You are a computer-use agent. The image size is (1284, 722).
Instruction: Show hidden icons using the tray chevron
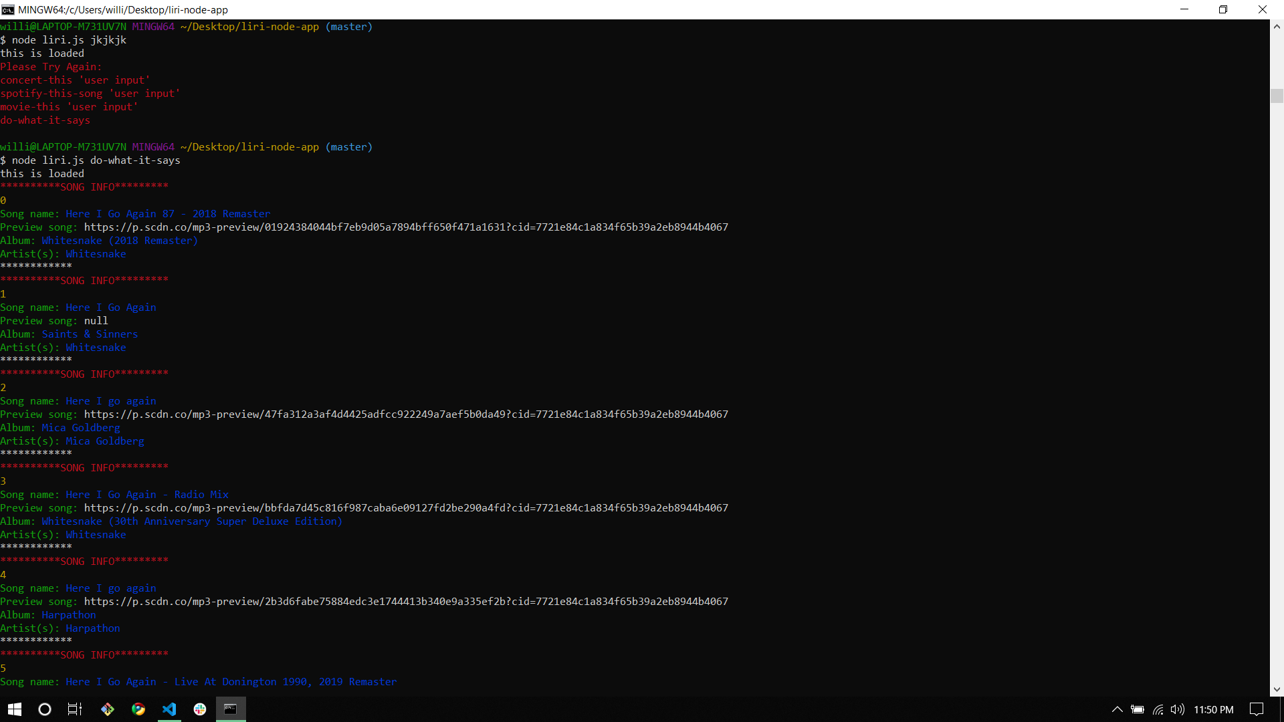pos(1117,710)
